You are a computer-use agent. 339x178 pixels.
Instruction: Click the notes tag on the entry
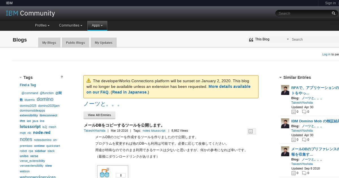click(x=146, y=131)
